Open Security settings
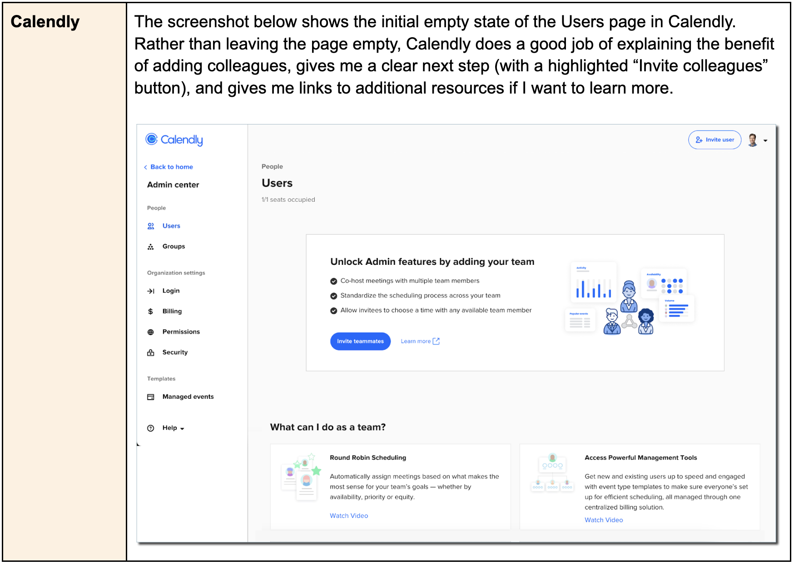 click(x=175, y=352)
